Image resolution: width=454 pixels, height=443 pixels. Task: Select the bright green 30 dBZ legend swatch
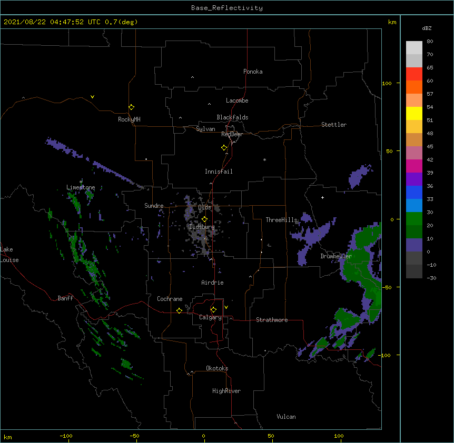tap(414, 219)
